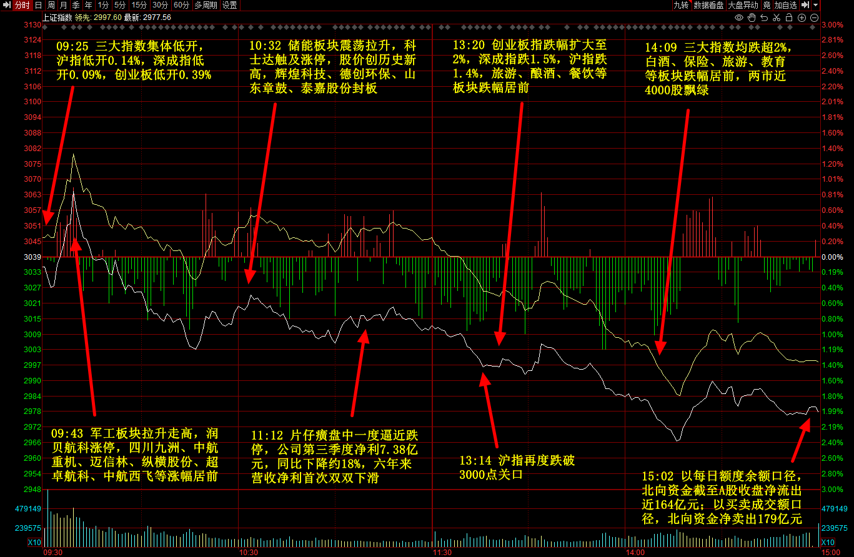Image resolution: width=854 pixels, height=557 pixels.
Task: Switch to the 5分 period tab
Action: (119, 5)
